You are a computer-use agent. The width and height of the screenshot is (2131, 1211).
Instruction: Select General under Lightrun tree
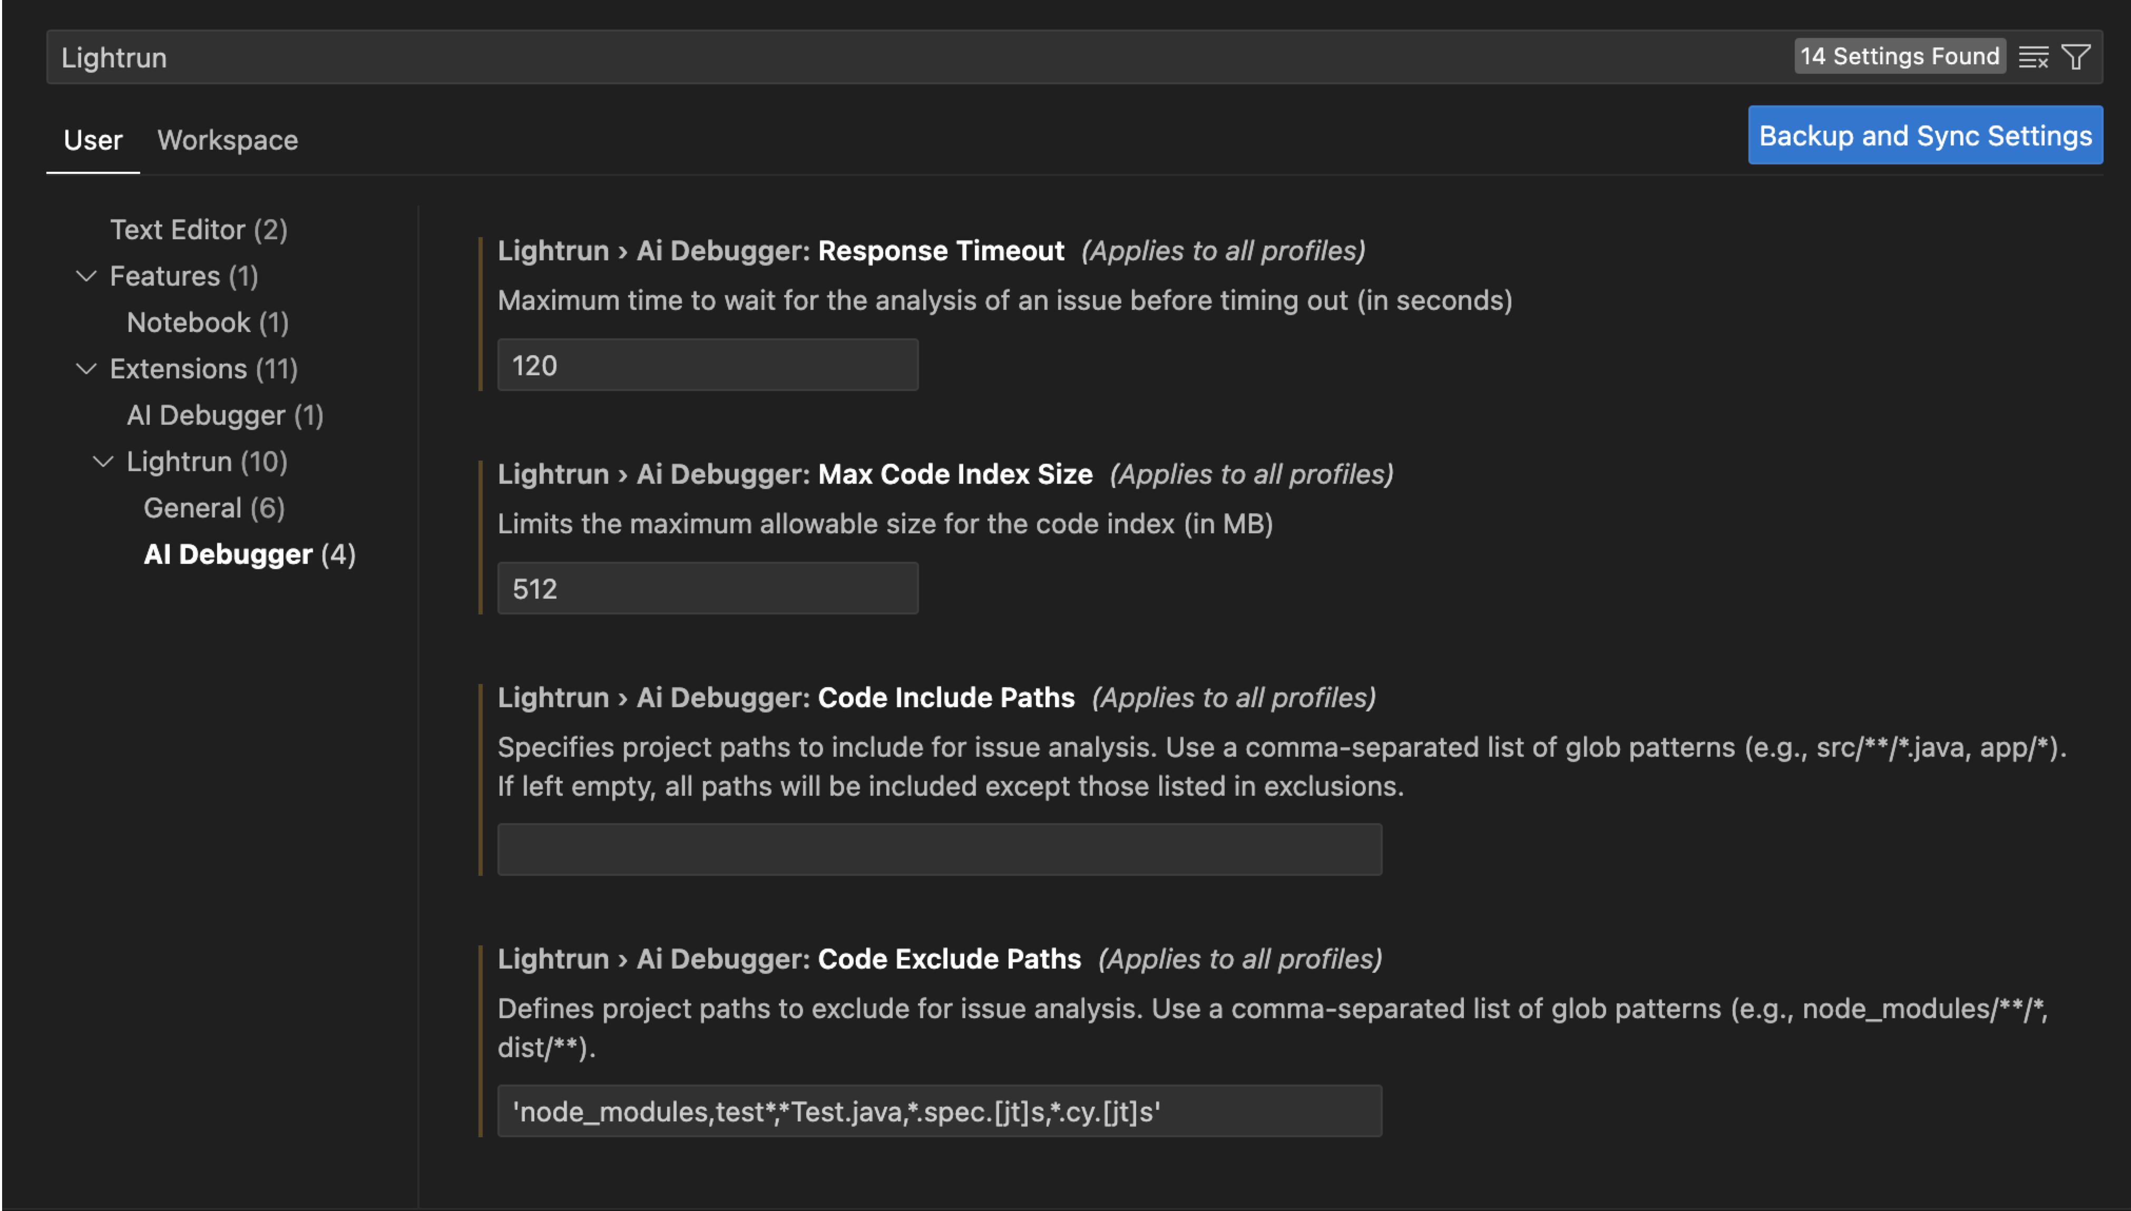pos(214,508)
